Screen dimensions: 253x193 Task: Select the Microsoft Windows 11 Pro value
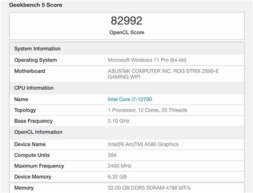tap(147, 60)
